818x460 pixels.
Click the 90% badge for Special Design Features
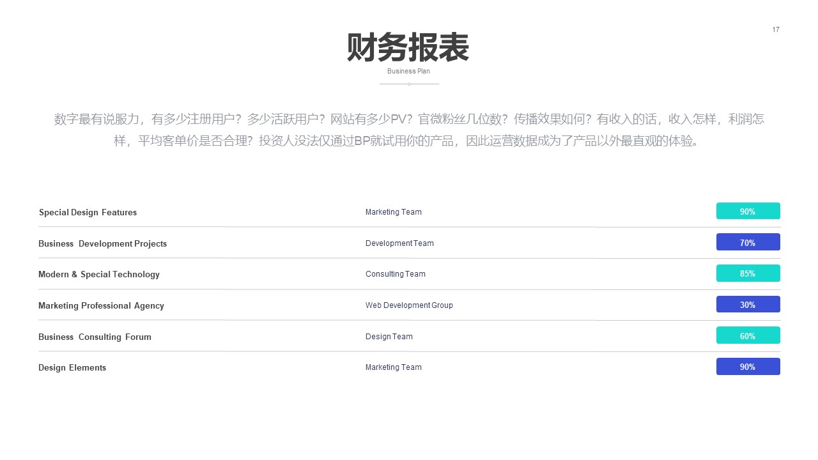(x=748, y=211)
